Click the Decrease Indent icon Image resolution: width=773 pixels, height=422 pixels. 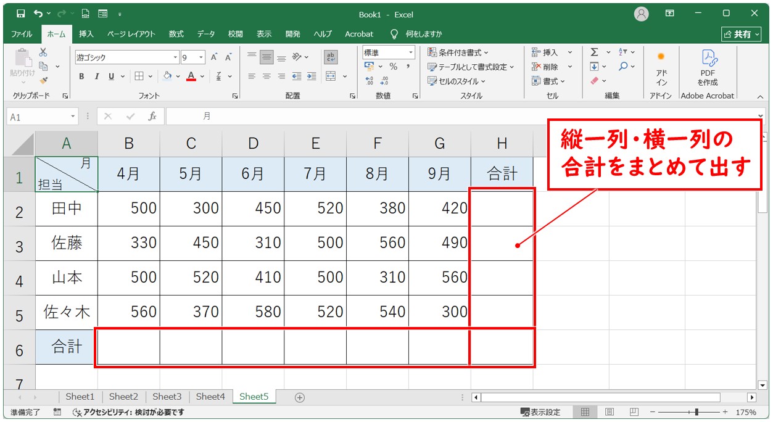(297, 77)
